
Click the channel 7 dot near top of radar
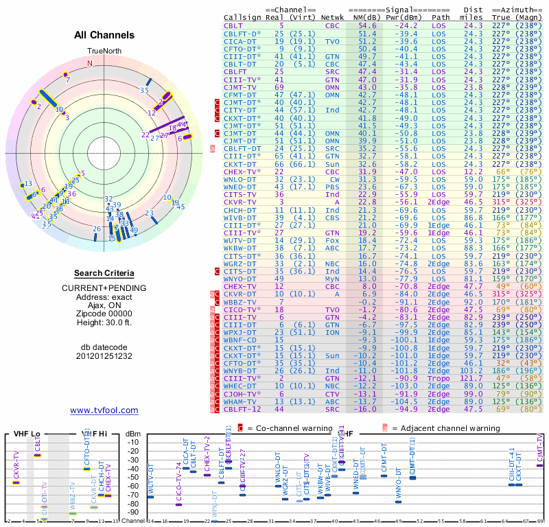[65, 75]
